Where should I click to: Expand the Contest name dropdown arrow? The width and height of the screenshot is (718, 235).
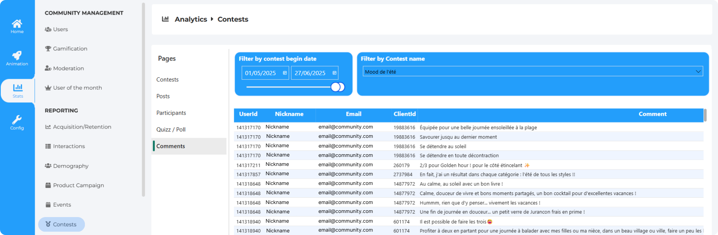pos(698,72)
